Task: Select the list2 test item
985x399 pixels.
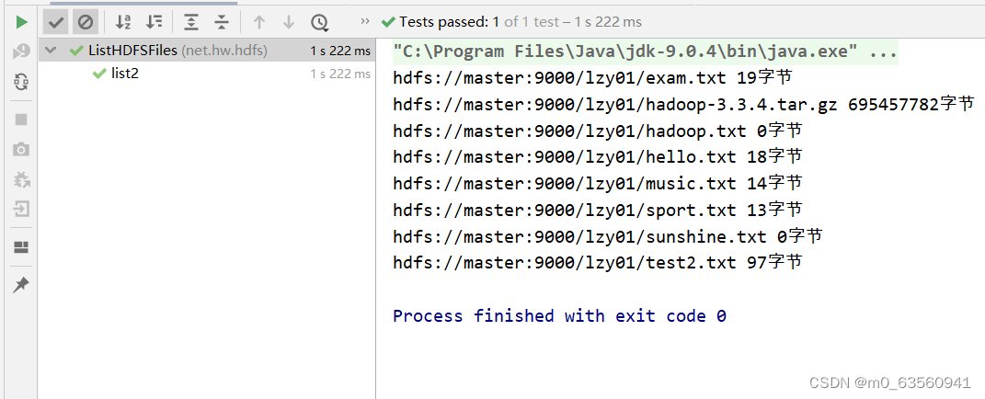Action: pyautogui.click(x=124, y=74)
